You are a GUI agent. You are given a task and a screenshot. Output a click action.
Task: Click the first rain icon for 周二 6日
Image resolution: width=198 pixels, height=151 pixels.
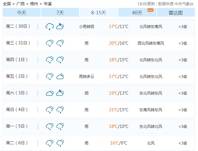tap(50, 143)
